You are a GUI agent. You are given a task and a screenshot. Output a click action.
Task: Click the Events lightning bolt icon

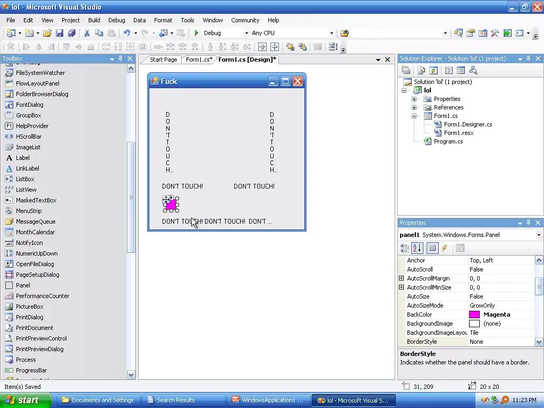pyautogui.click(x=445, y=248)
